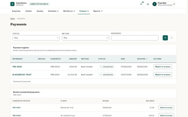Click the Home breadcrumb link

tap(12, 19)
